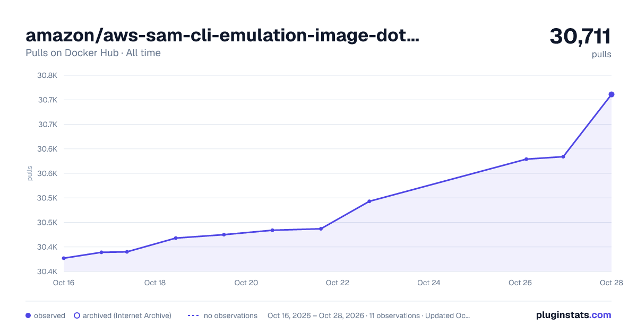The height and width of the screenshot is (334, 637).
Task: Click the first data point on Oct 16
Action: [x=64, y=258]
